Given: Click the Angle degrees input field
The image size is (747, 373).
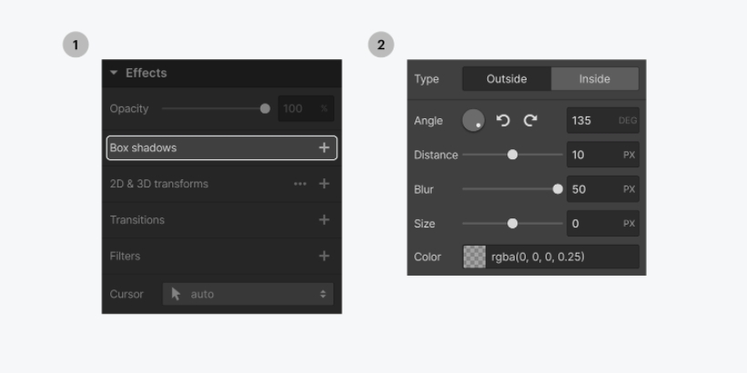Looking at the screenshot, I should click(592, 120).
